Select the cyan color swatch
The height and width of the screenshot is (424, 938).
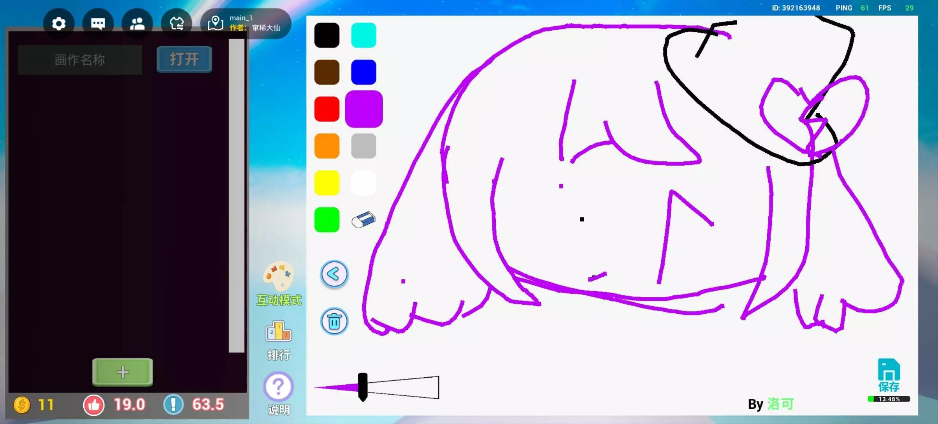click(363, 35)
